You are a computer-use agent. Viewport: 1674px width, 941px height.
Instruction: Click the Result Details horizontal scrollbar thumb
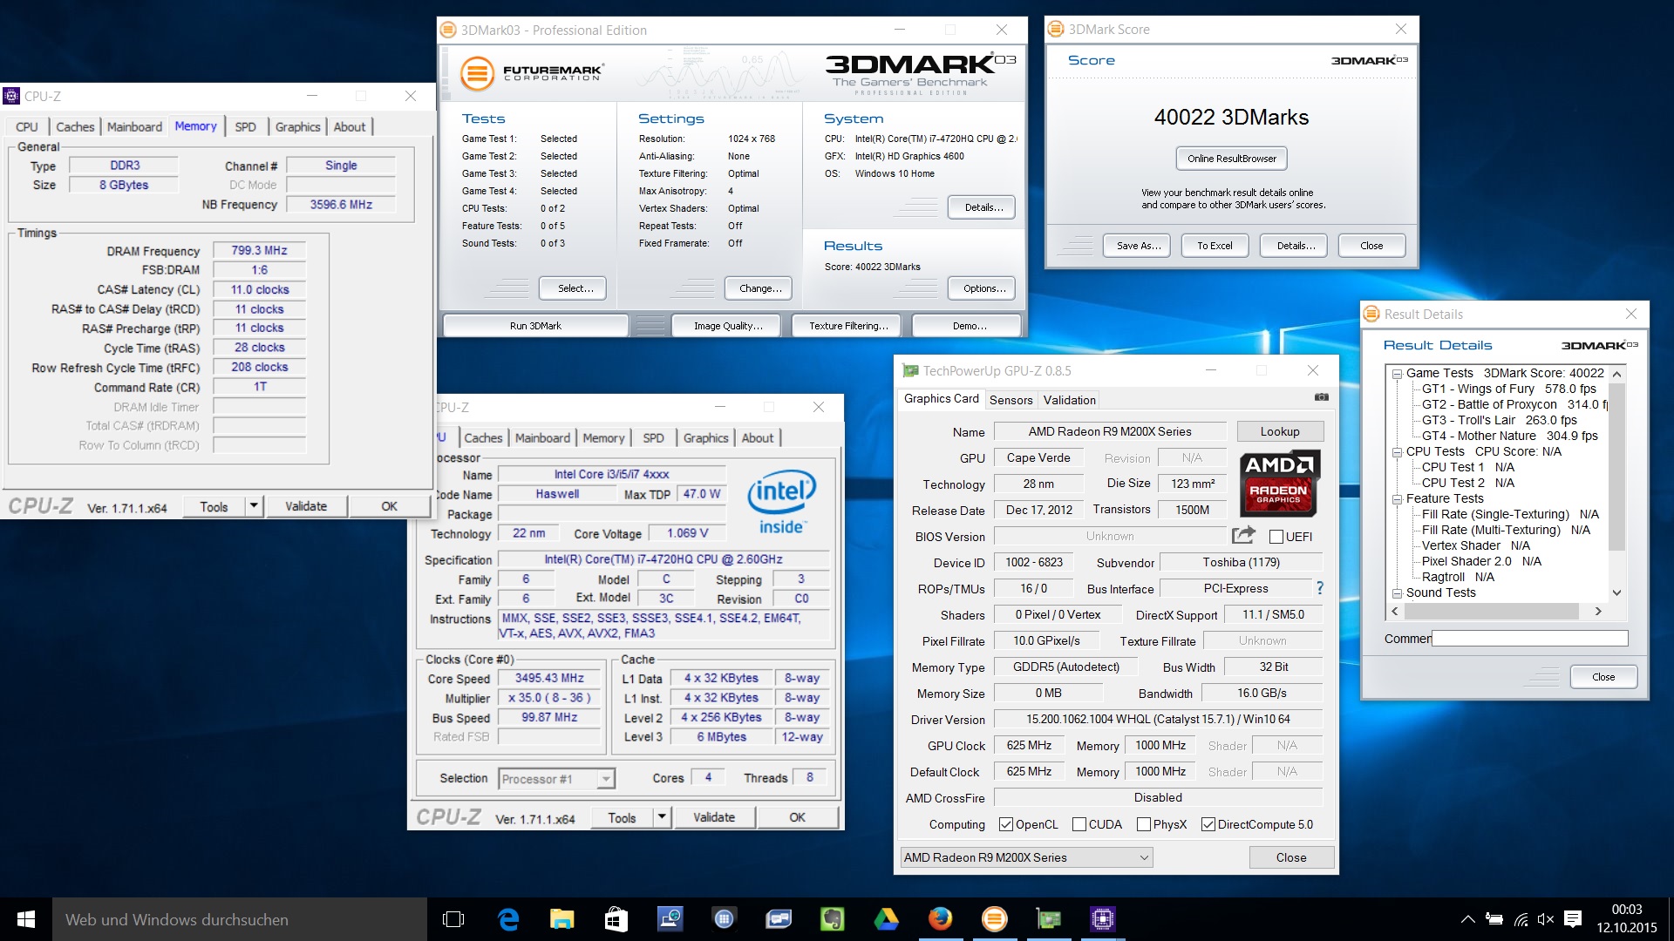(1492, 612)
